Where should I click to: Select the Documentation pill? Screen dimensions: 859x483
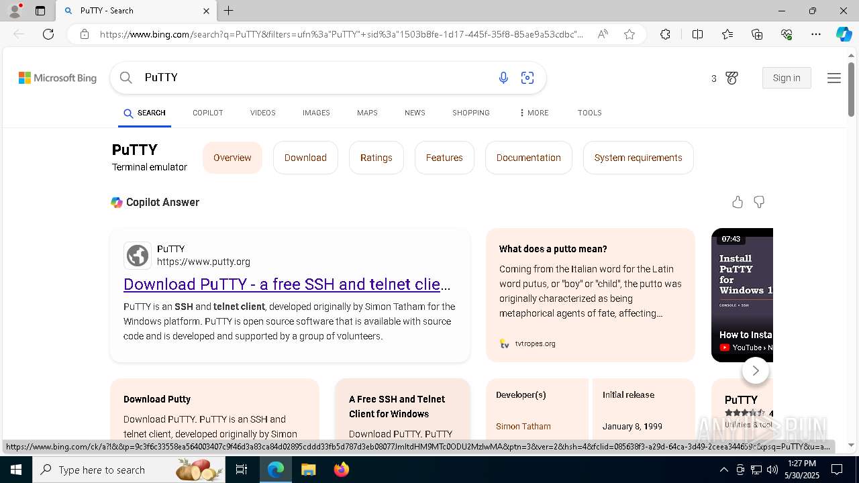(529, 158)
